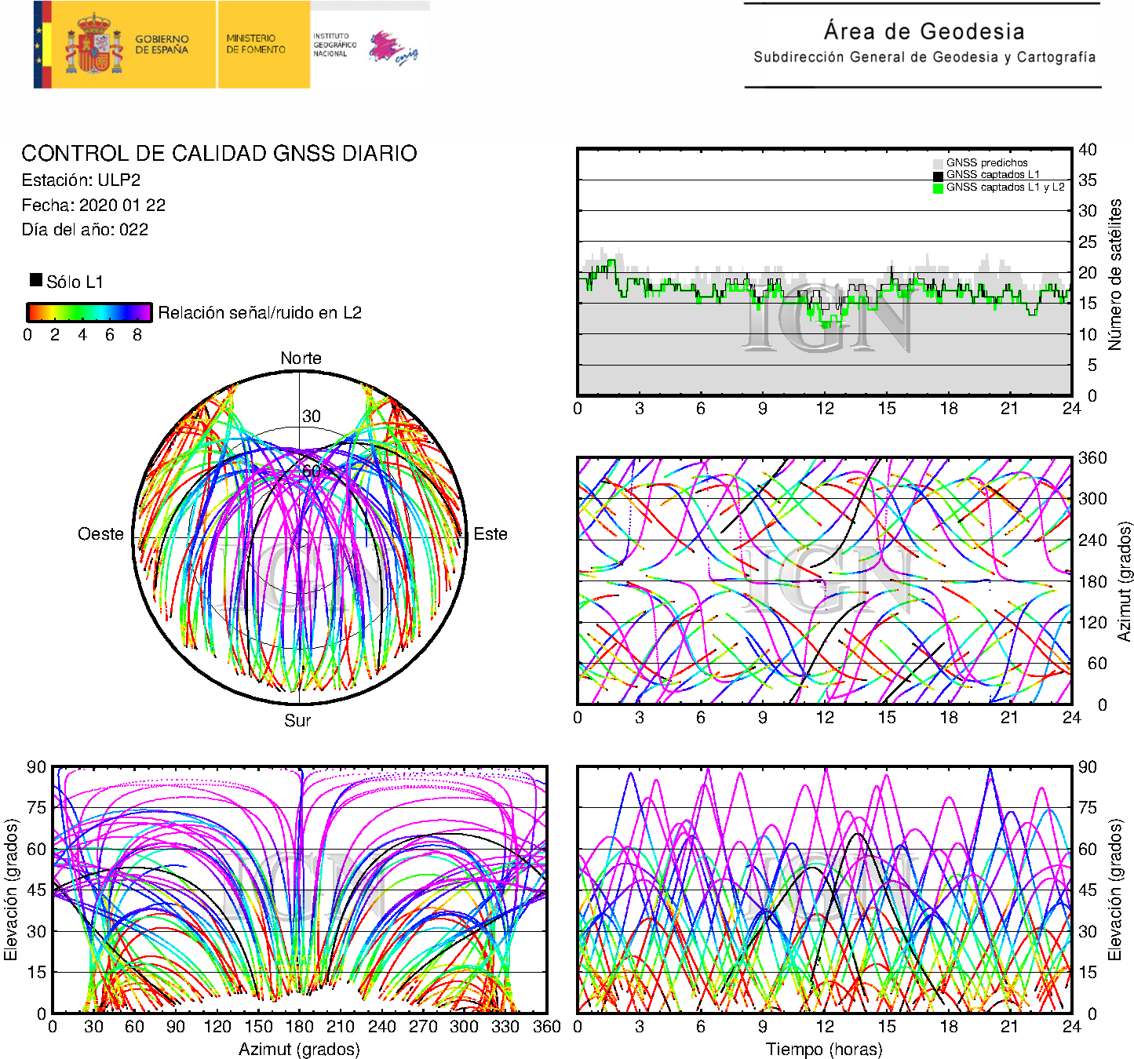
Task: Select the gray GNSS predichos legend swatch
Action: click(x=938, y=163)
